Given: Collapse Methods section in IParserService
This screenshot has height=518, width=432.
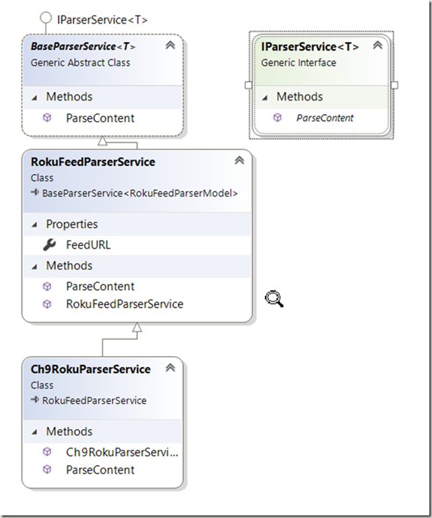Looking at the screenshot, I should click(266, 97).
